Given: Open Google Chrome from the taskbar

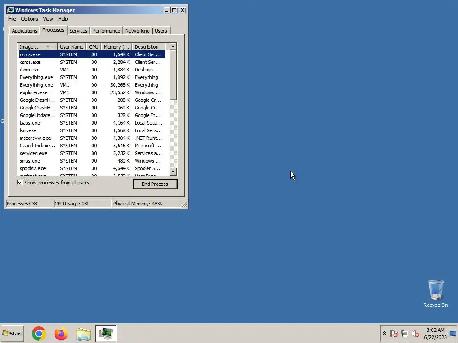Looking at the screenshot, I should (x=38, y=334).
